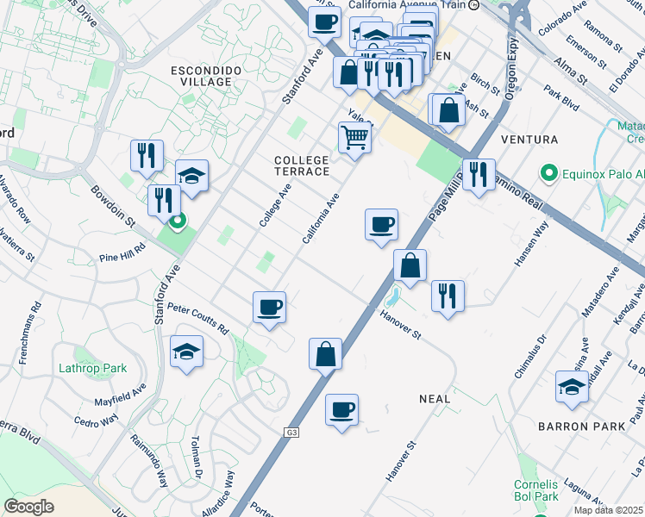Open the coffee marker west of Neal
The height and width of the screenshot is (517, 645).
(342, 409)
